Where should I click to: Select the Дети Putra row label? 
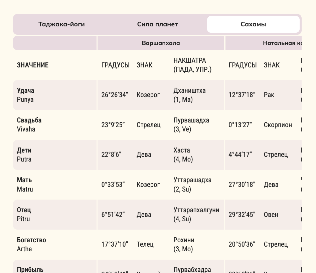click(24, 155)
